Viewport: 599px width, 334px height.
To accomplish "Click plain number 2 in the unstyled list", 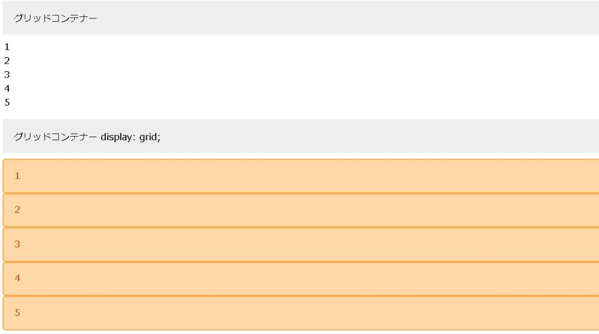I will 7,61.
